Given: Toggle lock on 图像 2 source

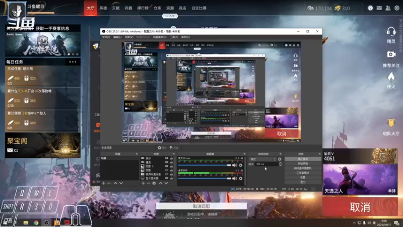Looking at the screenshot, I should [171, 166].
